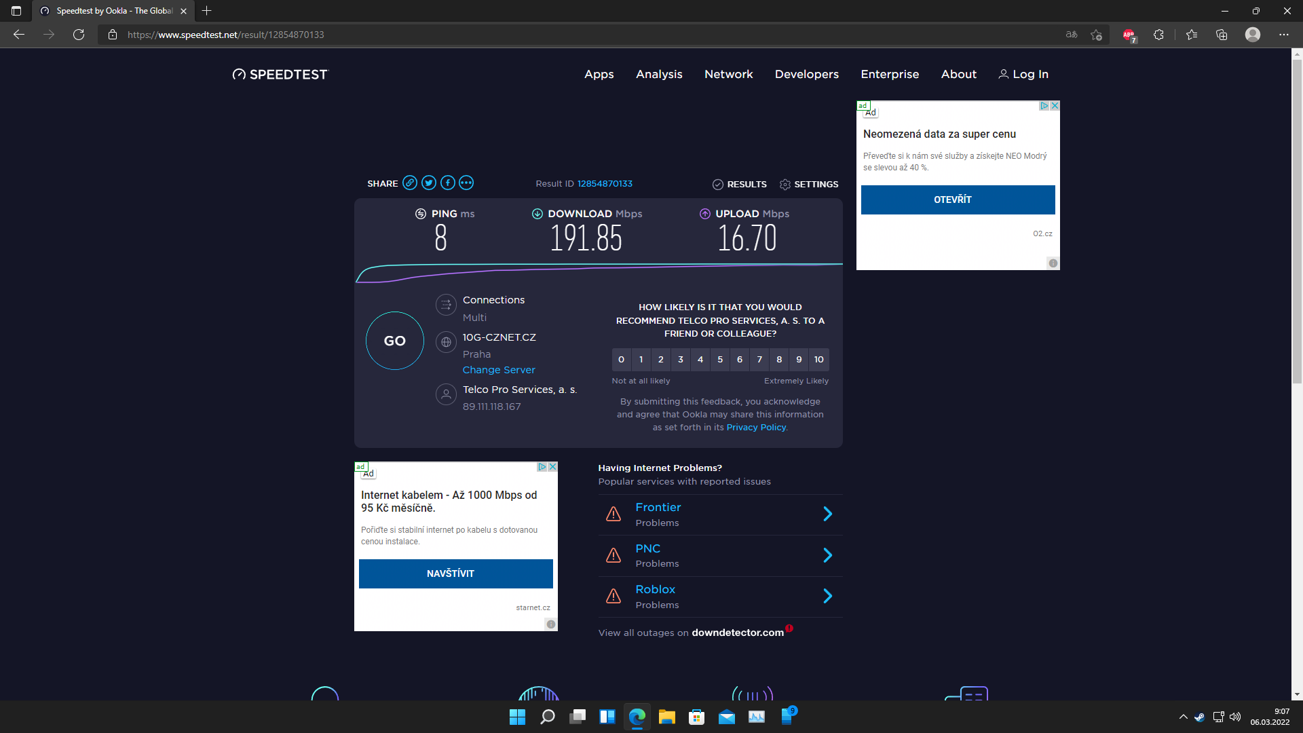
Task: Open the Network menu item
Action: coord(728,75)
